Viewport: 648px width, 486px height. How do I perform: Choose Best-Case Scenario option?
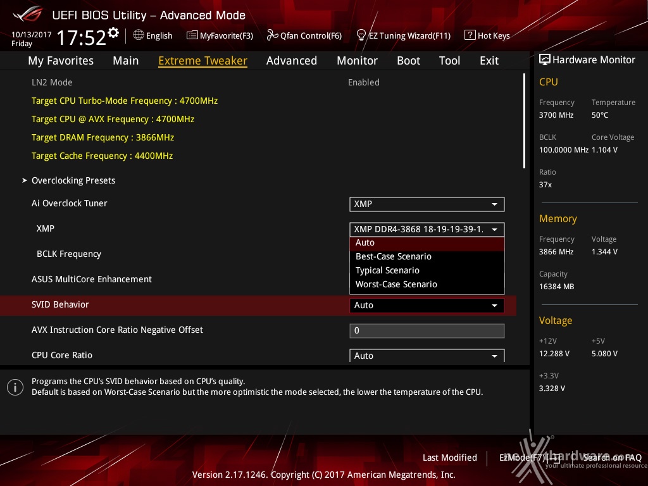tap(427, 257)
